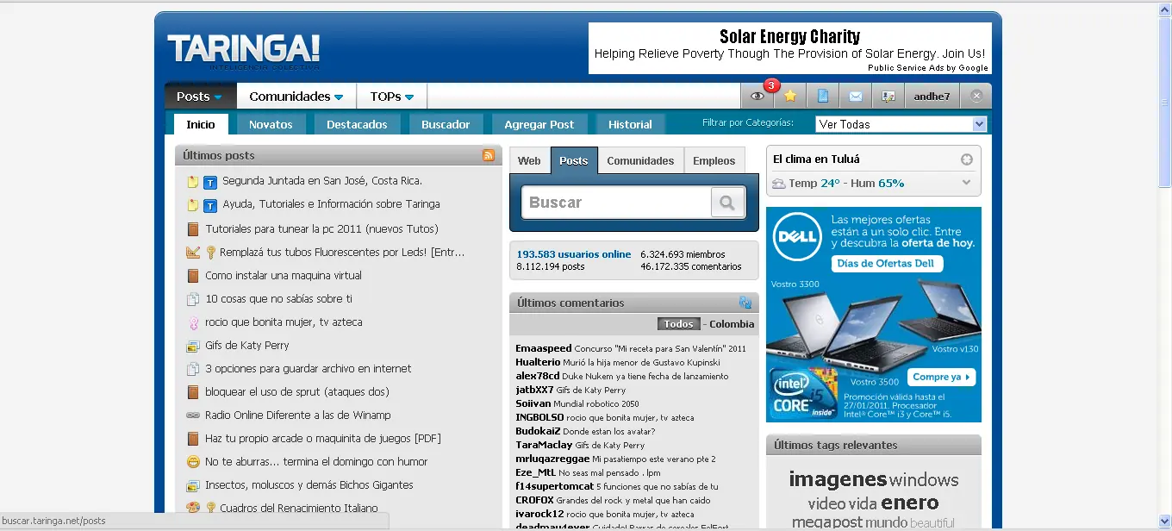Open the Ver Todas category filter
Image resolution: width=1172 pixels, height=531 pixels.
pos(901,124)
